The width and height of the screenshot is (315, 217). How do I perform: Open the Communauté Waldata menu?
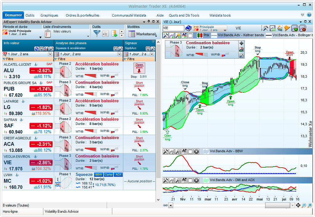pos(129,15)
